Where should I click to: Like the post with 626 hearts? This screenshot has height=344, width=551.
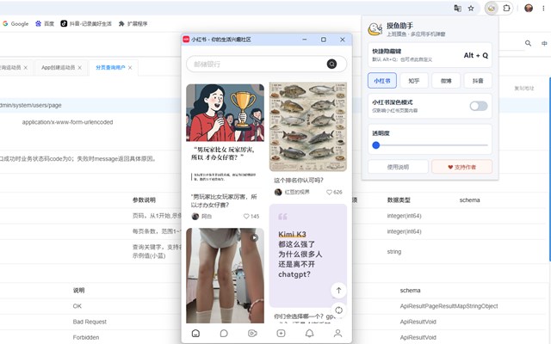(329, 192)
